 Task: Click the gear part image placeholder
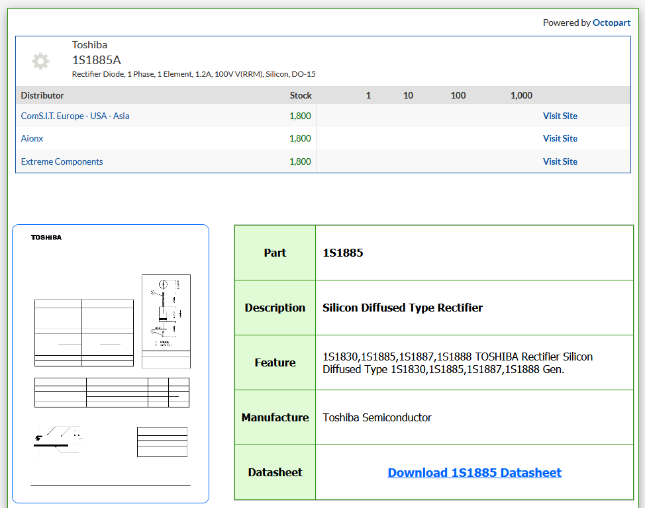point(40,62)
